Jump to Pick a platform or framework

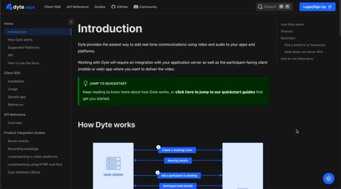[305, 45]
